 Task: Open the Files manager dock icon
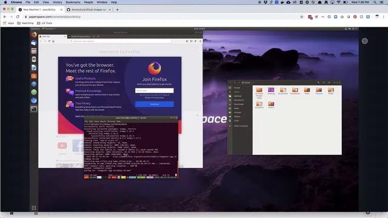click(x=34, y=51)
